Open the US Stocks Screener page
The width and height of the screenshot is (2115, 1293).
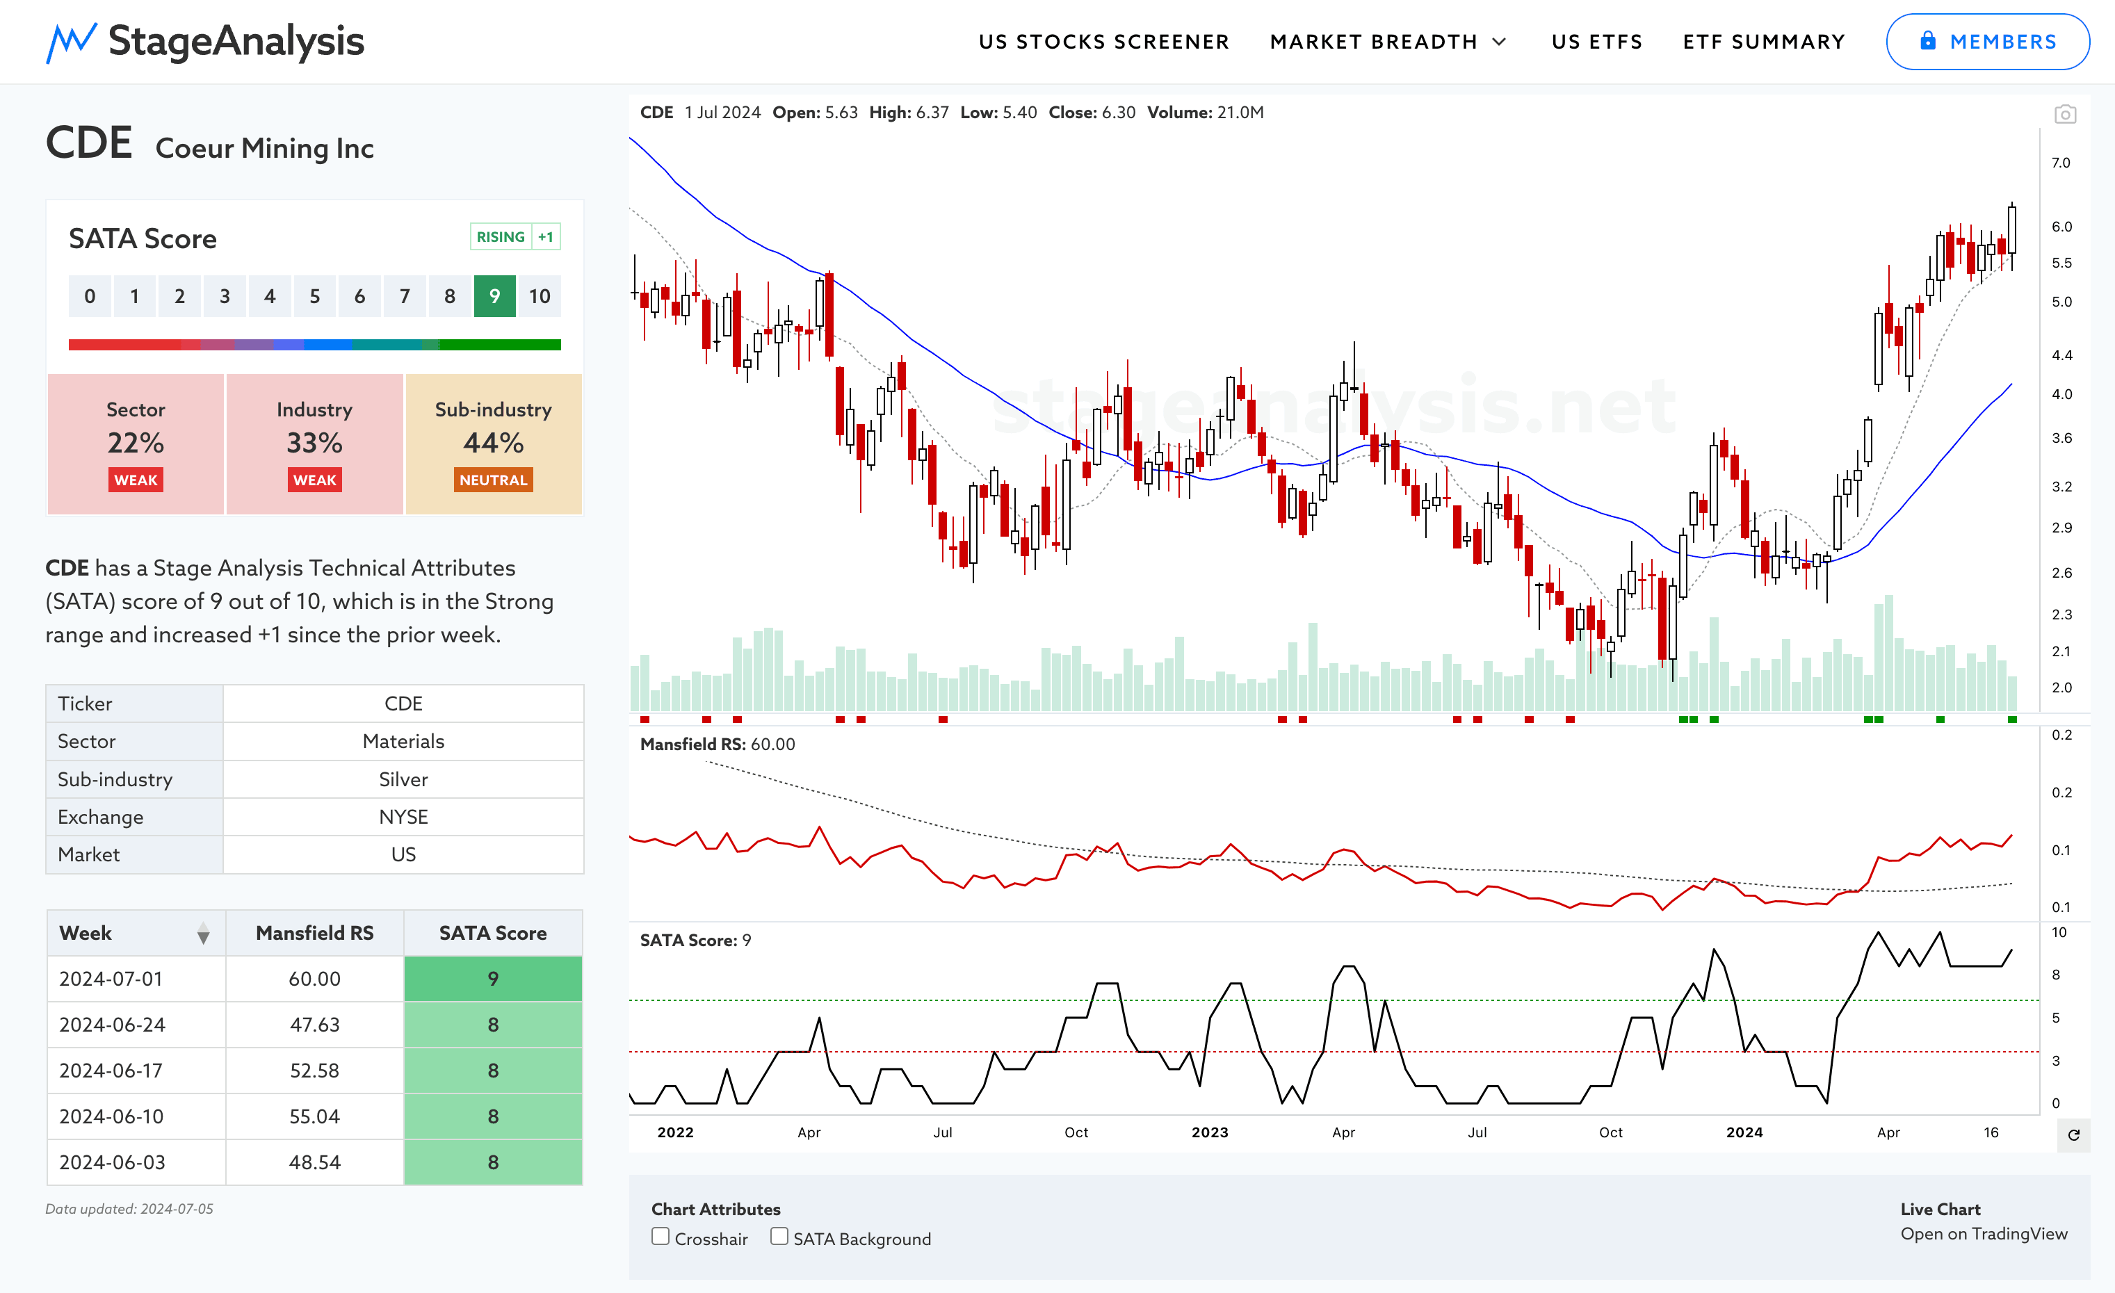click(x=1104, y=42)
